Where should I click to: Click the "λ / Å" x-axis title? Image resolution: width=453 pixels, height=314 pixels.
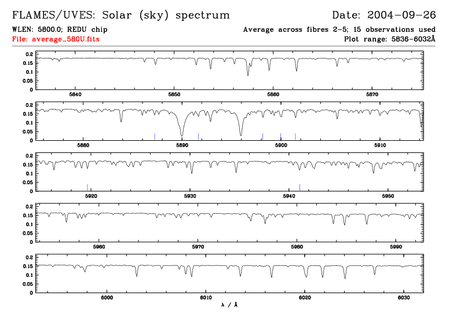point(229,305)
